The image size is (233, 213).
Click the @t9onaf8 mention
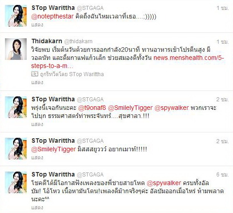[92, 108]
